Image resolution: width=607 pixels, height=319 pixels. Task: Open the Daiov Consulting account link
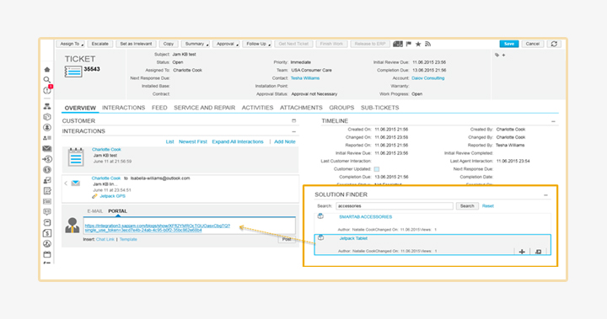click(x=427, y=78)
